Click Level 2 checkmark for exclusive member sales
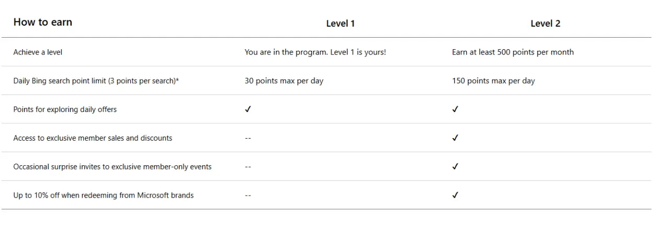Image resolution: width=670 pixels, height=227 pixels. (455, 138)
